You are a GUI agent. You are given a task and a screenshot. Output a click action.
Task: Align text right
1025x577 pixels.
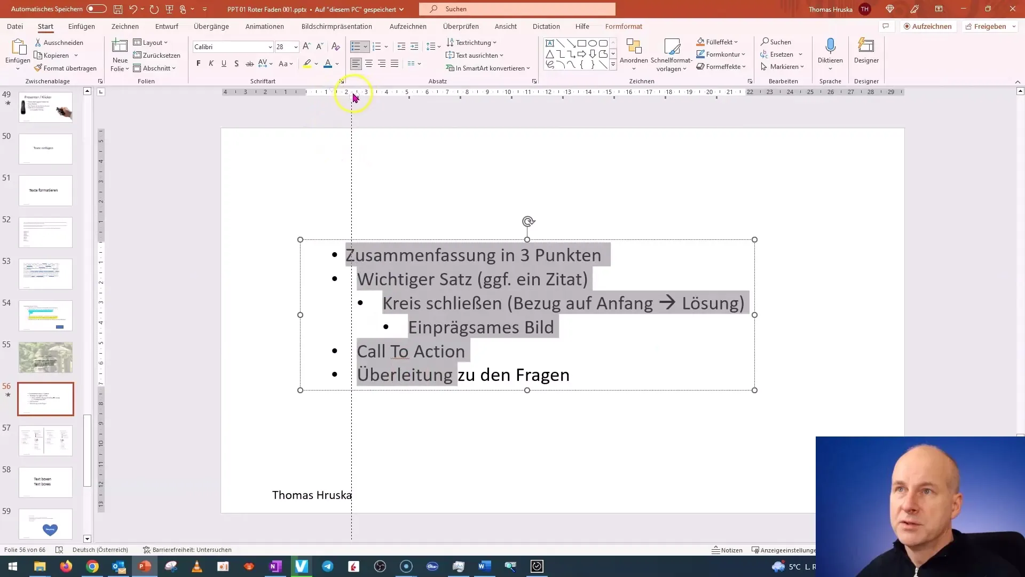coord(382,64)
